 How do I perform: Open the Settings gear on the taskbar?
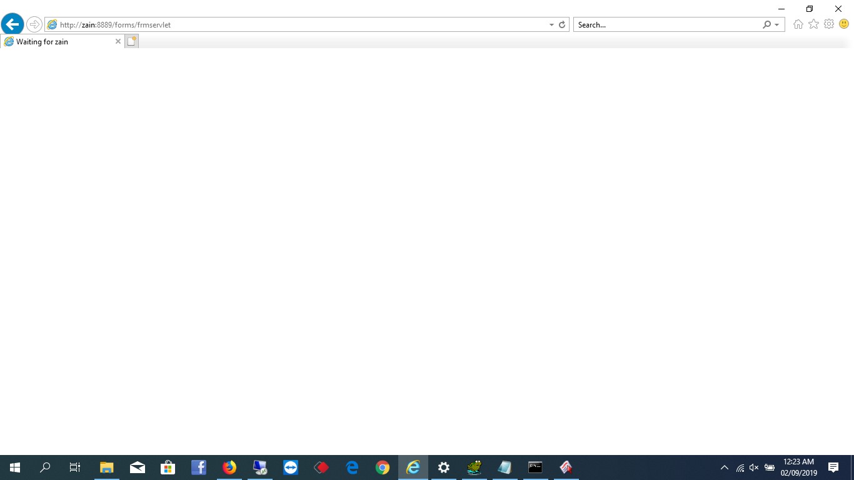pyautogui.click(x=444, y=467)
